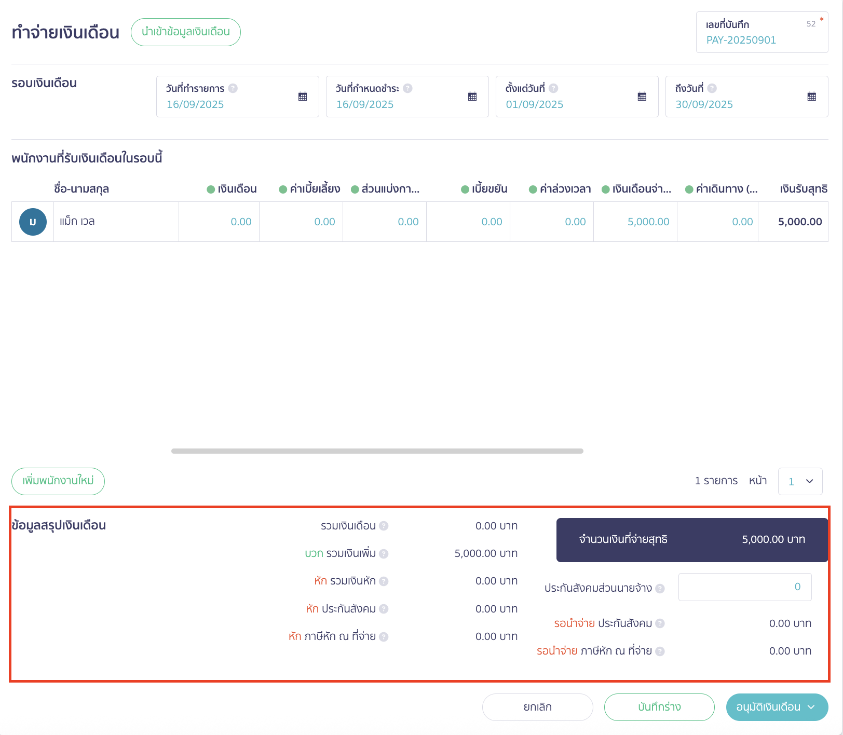
Task: Toggle the เงินเดือน column green indicator
Action: pos(211,189)
